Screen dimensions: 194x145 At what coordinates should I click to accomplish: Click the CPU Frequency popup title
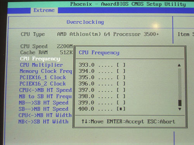pyautogui.click(x=99, y=53)
